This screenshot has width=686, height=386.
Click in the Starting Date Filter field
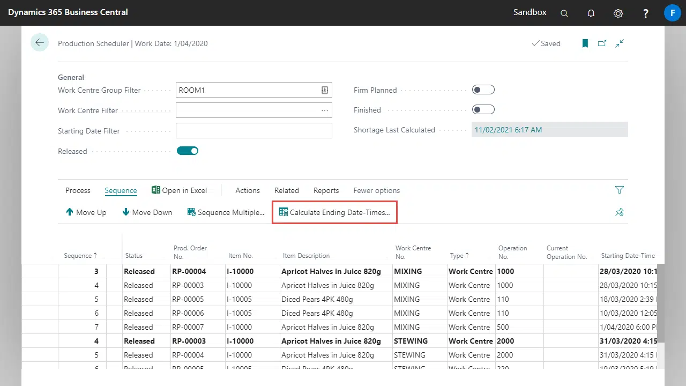click(x=254, y=131)
